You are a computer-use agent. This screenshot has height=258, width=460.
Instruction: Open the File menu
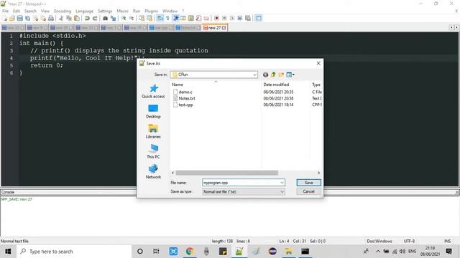tap(5, 11)
